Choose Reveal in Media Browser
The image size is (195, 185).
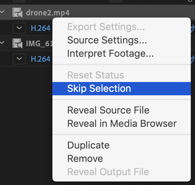point(122,124)
